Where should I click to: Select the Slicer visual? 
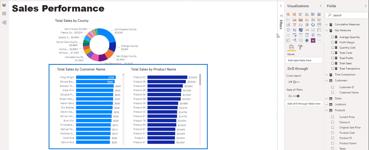point(294,35)
